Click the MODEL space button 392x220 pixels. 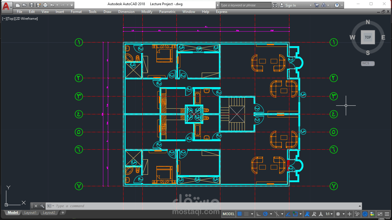(229, 214)
